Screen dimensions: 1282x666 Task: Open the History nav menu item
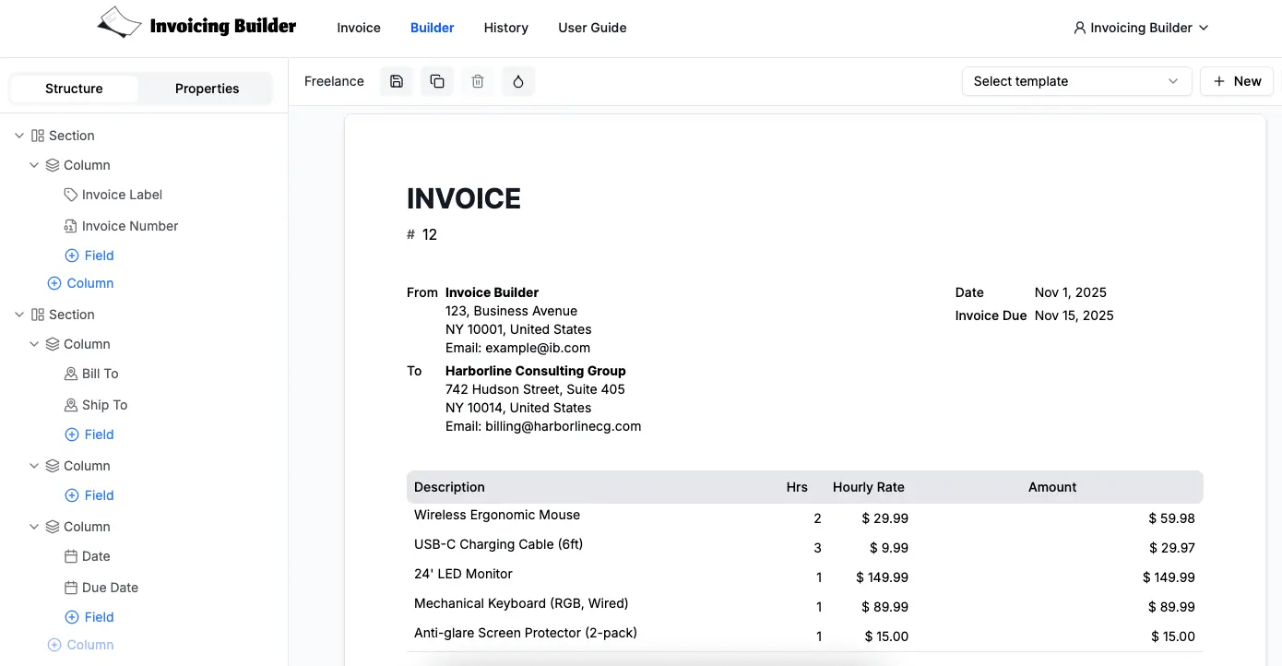506,28
